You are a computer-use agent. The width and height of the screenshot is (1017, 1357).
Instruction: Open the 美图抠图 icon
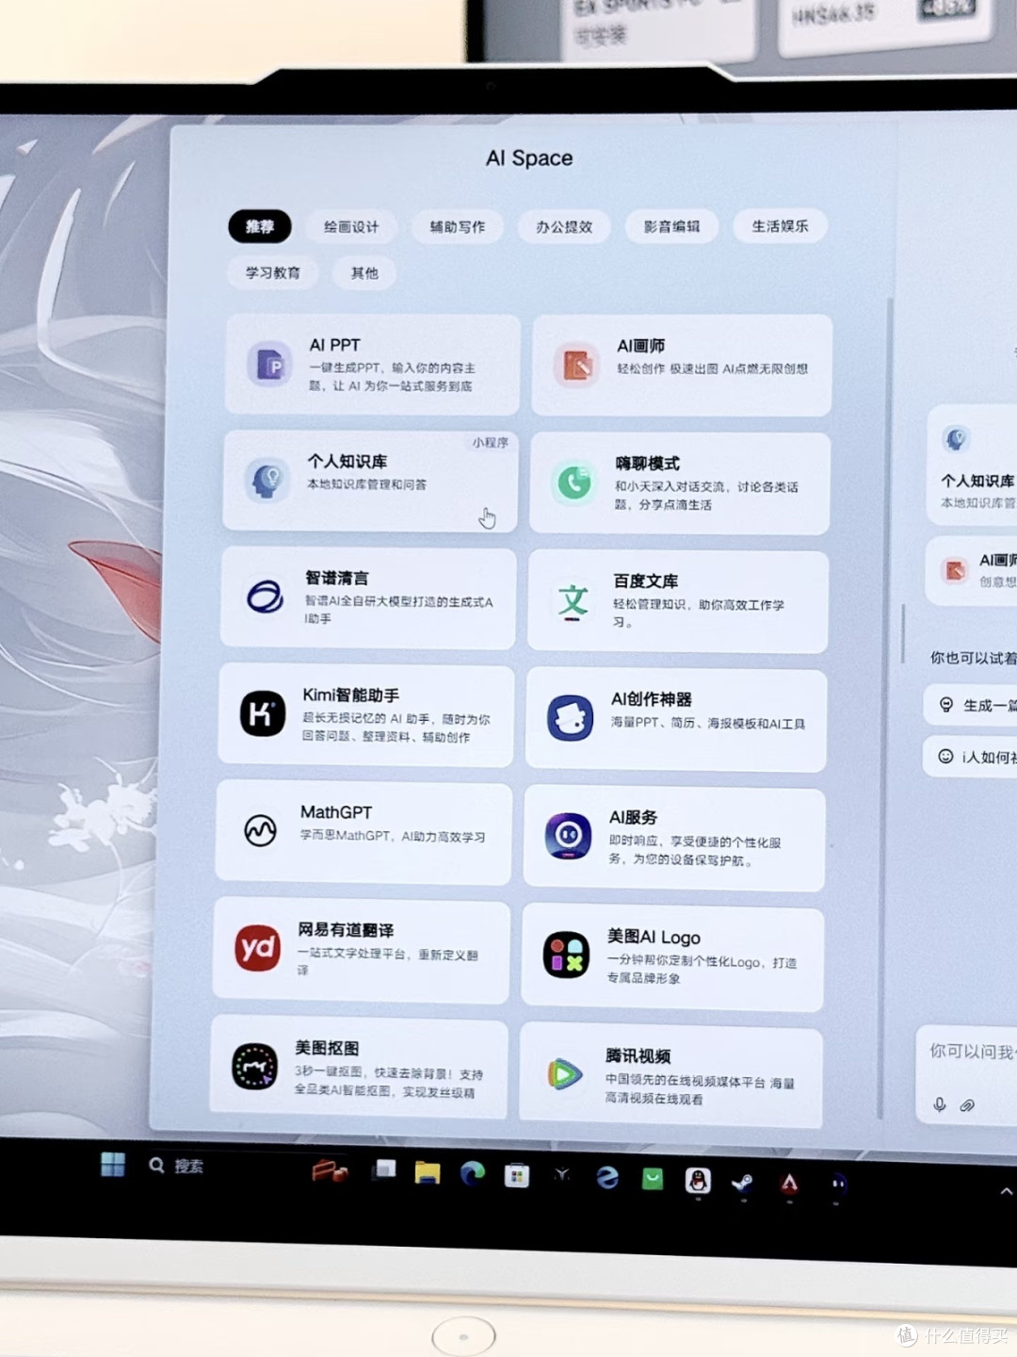[254, 1066]
